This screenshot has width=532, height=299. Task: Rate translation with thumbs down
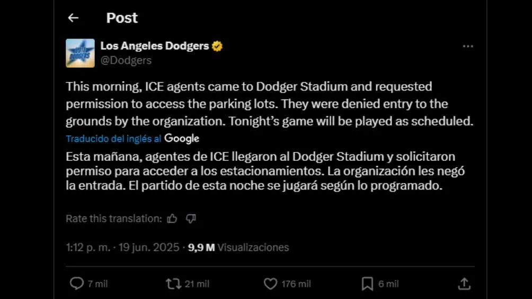191,219
